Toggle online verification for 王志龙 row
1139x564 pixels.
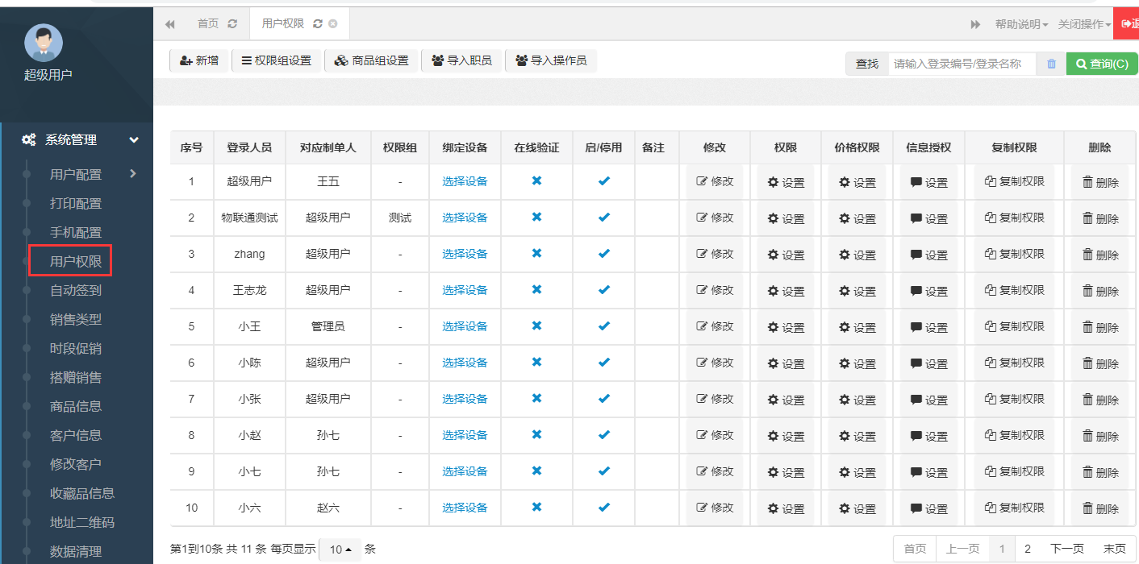tap(536, 290)
